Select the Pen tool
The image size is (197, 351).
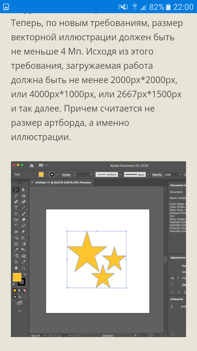16,202
